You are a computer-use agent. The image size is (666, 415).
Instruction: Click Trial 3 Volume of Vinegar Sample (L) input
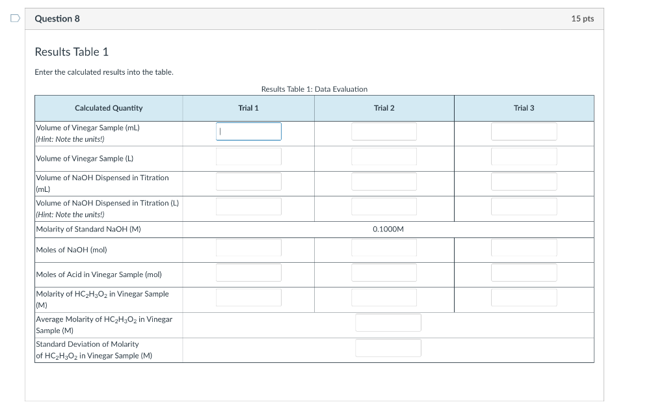pos(524,157)
